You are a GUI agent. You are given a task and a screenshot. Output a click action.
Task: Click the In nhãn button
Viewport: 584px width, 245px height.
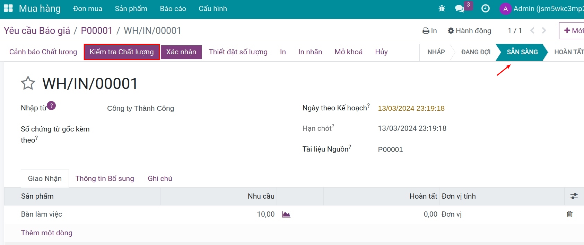(310, 52)
